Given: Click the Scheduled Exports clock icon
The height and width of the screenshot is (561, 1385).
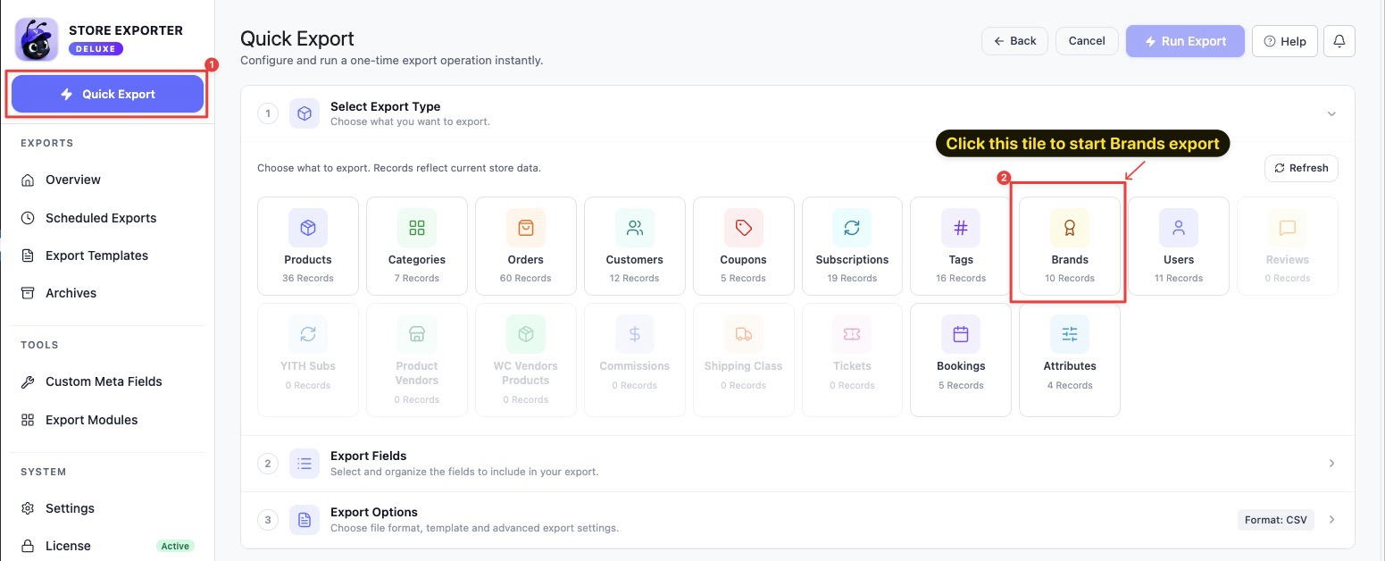Looking at the screenshot, I should click(28, 218).
